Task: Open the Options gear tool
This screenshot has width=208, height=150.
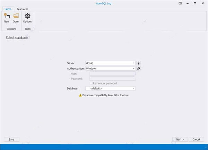Action: click(27, 18)
